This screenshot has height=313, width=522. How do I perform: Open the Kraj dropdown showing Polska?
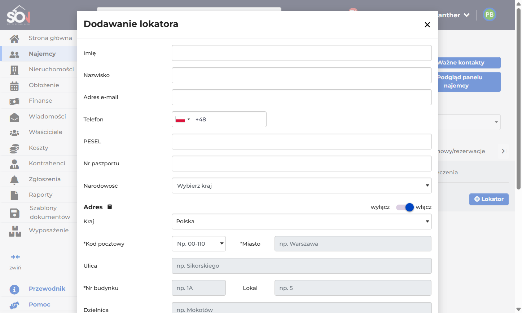pos(302,222)
